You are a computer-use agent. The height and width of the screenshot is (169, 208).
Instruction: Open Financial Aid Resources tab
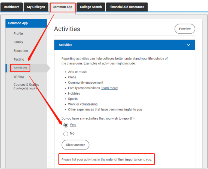(x=127, y=7)
